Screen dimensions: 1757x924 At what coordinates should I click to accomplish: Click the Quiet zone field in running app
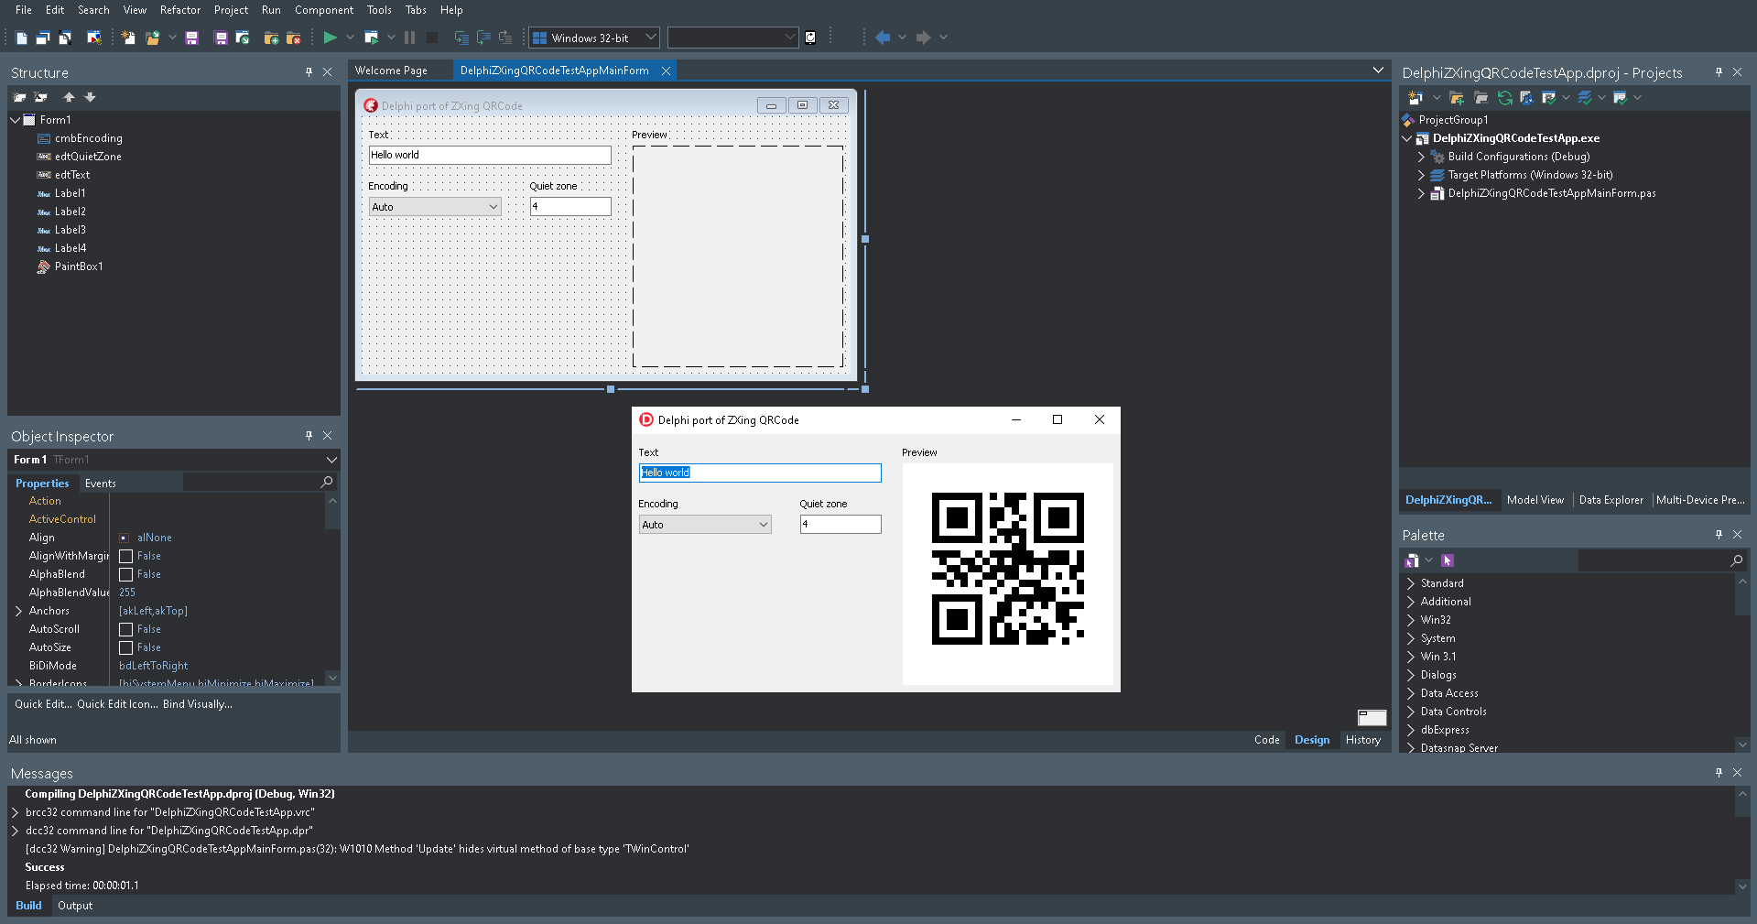click(x=841, y=525)
